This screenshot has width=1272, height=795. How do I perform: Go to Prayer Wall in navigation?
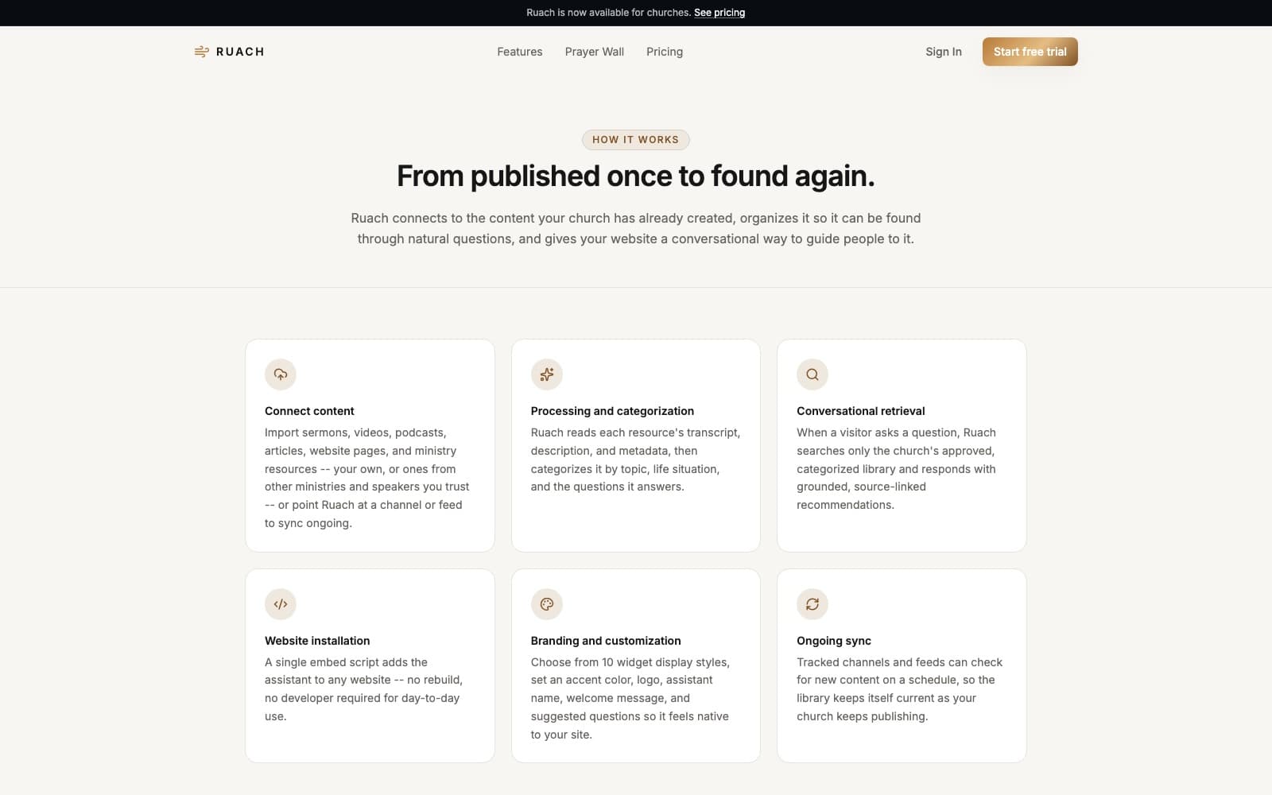[x=595, y=52]
